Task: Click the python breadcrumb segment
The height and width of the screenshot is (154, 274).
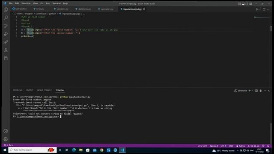Action: (x=52, y=14)
